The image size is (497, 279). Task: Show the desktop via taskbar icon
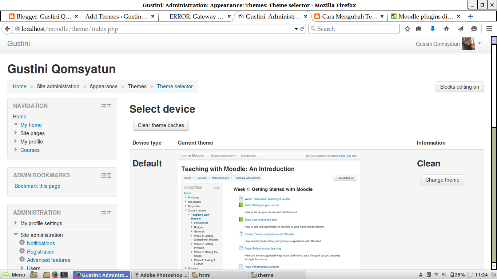[x=33, y=275]
